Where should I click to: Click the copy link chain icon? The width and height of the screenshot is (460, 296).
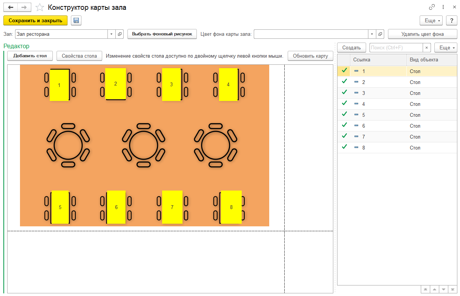432,7
